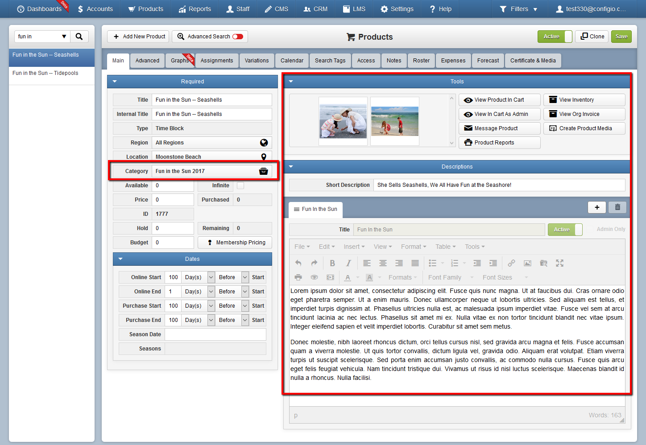Click the Undo icon in editor toolbar
Image resolution: width=646 pixels, height=445 pixels.
(x=298, y=263)
